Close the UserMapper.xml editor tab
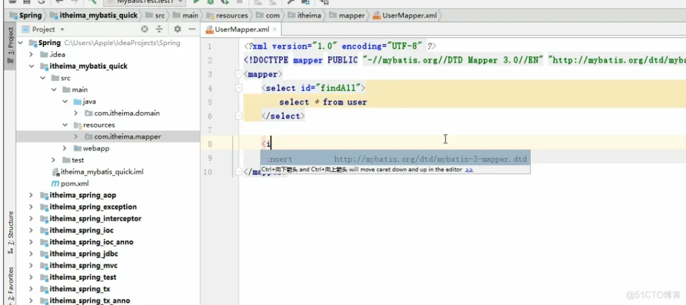 pos(274,30)
